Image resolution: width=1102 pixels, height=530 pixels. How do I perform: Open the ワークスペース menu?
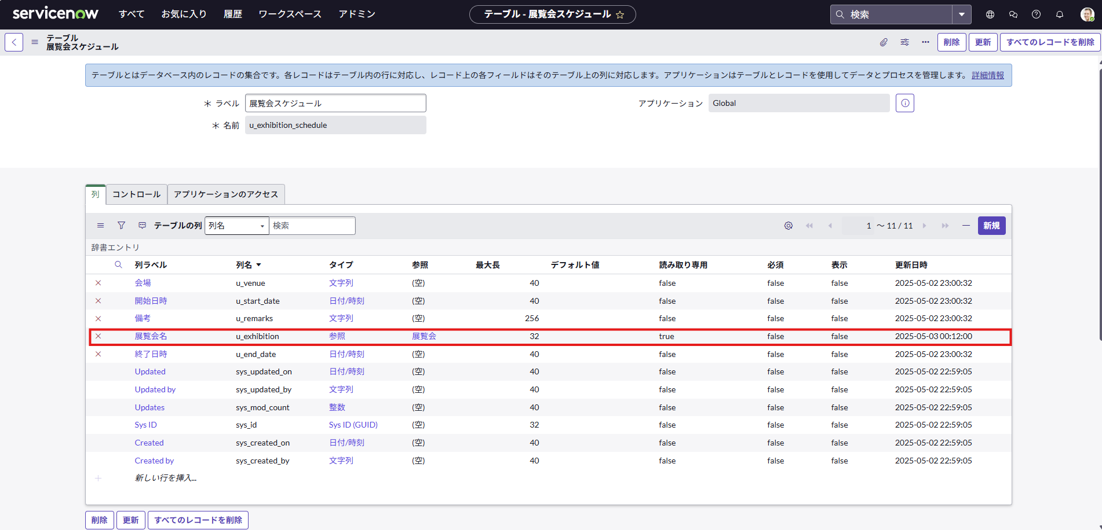click(x=290, y=14)
